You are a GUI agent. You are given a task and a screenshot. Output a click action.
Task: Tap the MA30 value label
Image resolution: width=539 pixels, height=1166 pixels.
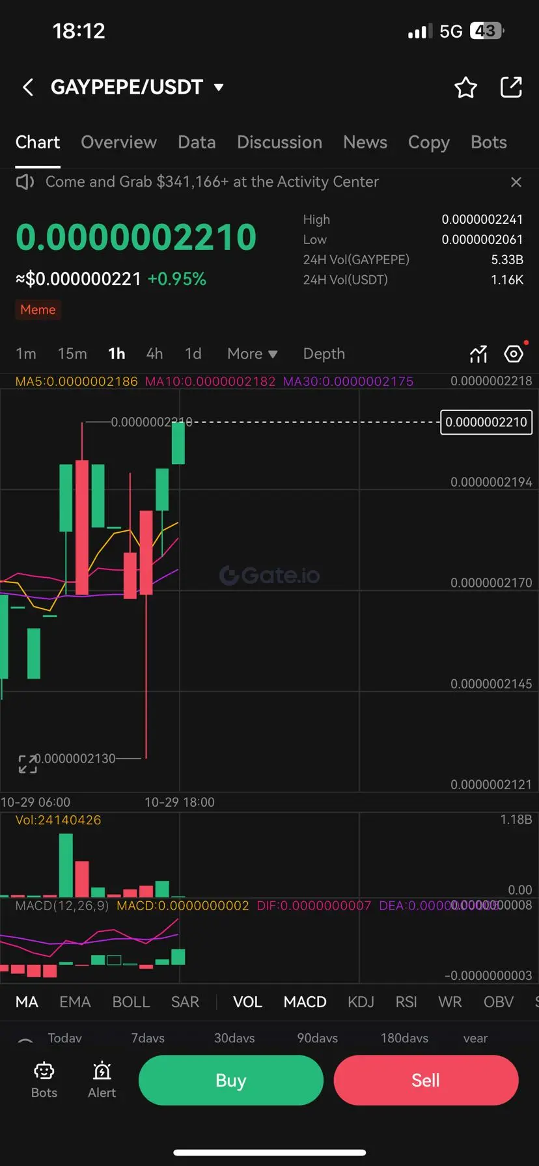tap(348, 381)
